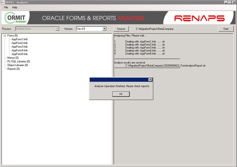Close the analysis finished dialog
The image size is (237, 167).
pos(150,79)
